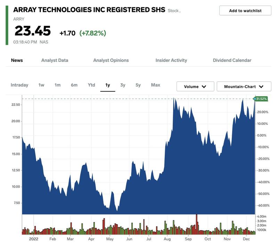278x250 pixels.
Task: Click the +1.70 price change
Action: click(x=67, y=33)
